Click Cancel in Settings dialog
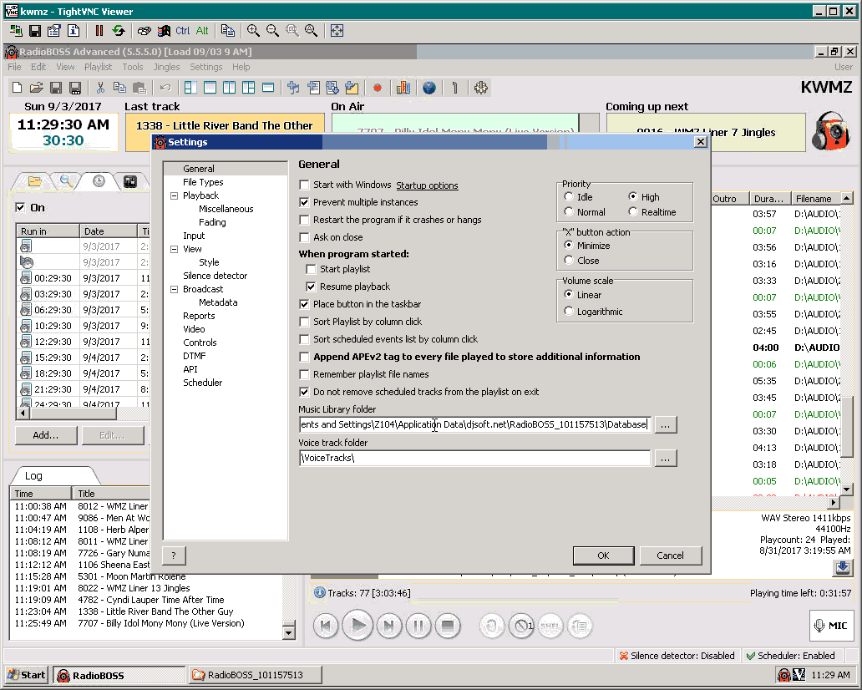862x690 pixels. click(670, 556)
